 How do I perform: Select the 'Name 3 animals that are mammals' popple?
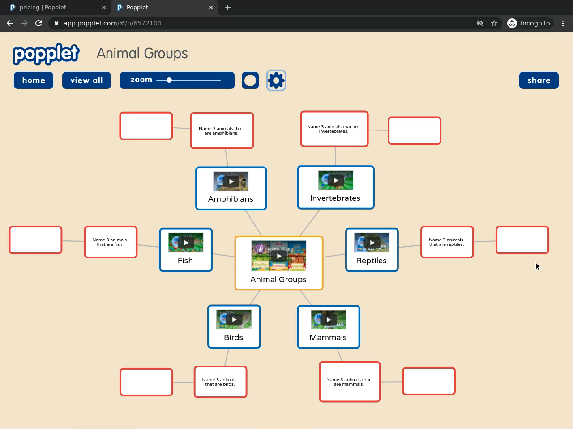coord(350,382)
